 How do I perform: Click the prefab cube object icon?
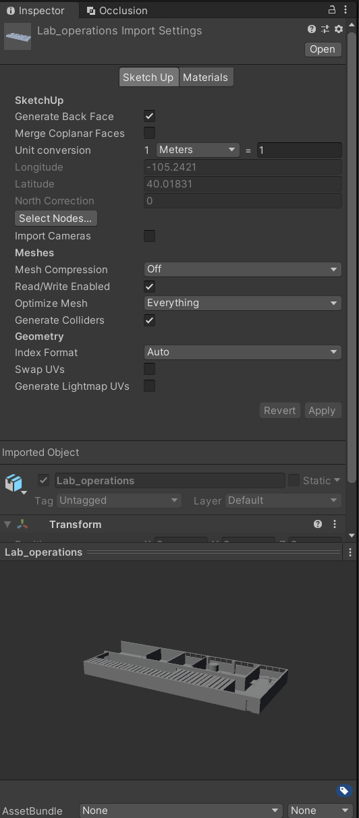[14, 483]
